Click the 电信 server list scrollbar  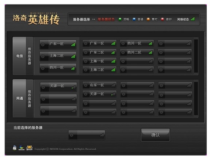click(196, 56)
